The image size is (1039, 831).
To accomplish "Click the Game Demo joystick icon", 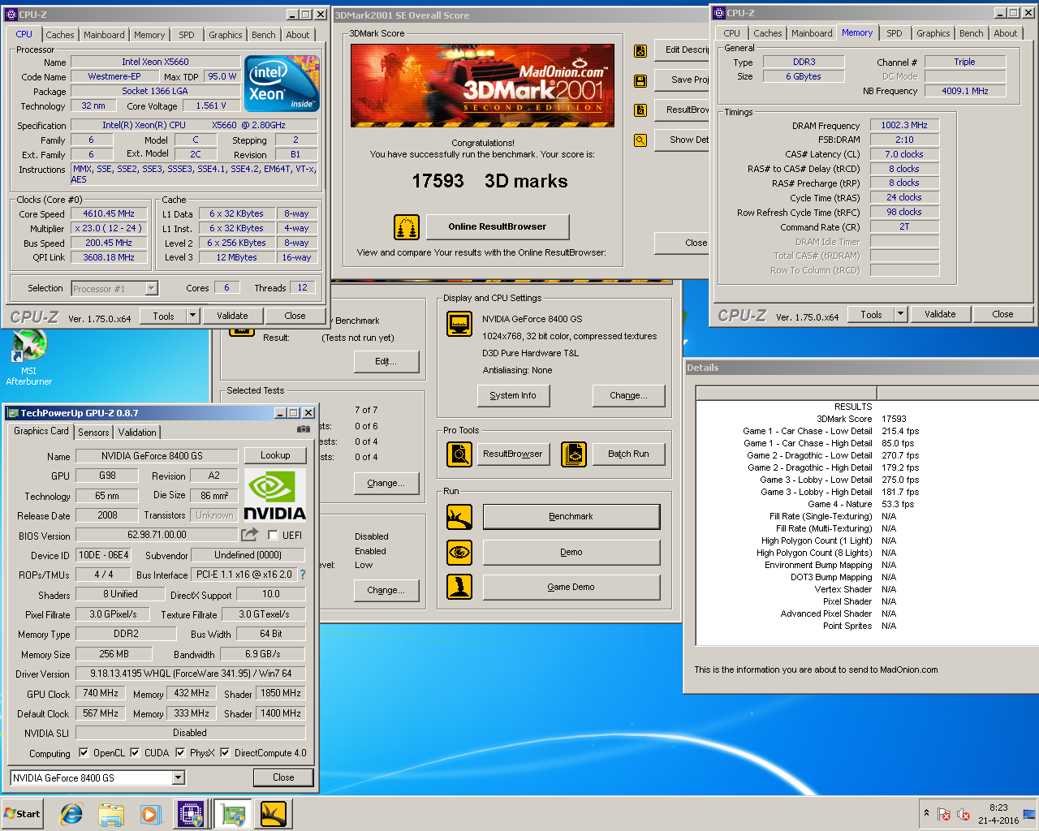I will (x=459, y=587).
